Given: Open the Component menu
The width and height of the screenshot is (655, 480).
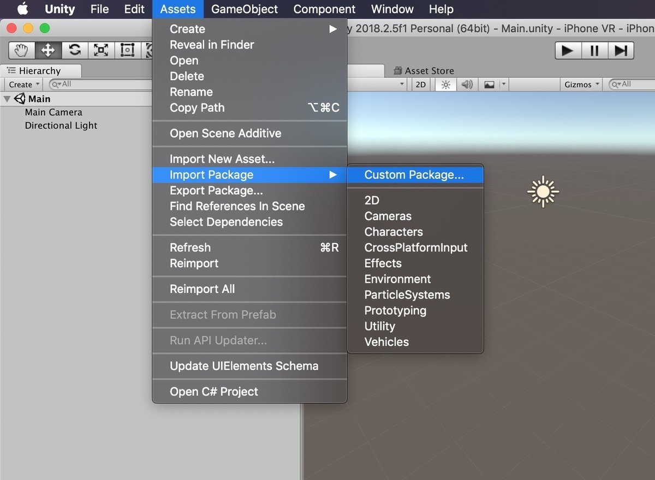Looking at the screenshot, I should tap(324, 9).
